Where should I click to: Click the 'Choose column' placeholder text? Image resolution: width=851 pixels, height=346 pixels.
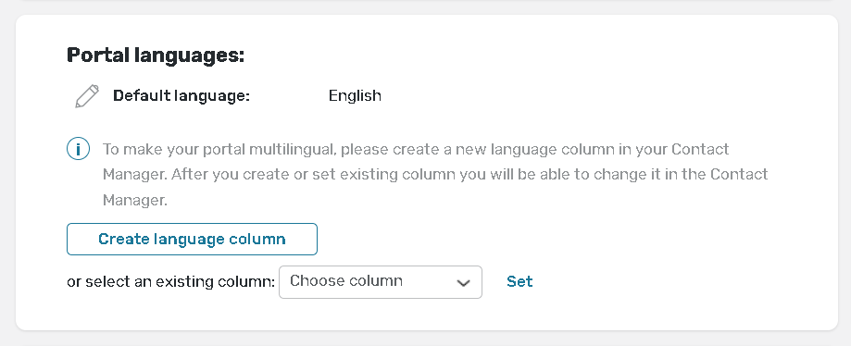coord(346,281)
